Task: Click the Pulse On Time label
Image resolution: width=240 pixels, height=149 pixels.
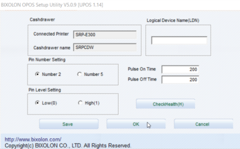Action: coord(142,69)
